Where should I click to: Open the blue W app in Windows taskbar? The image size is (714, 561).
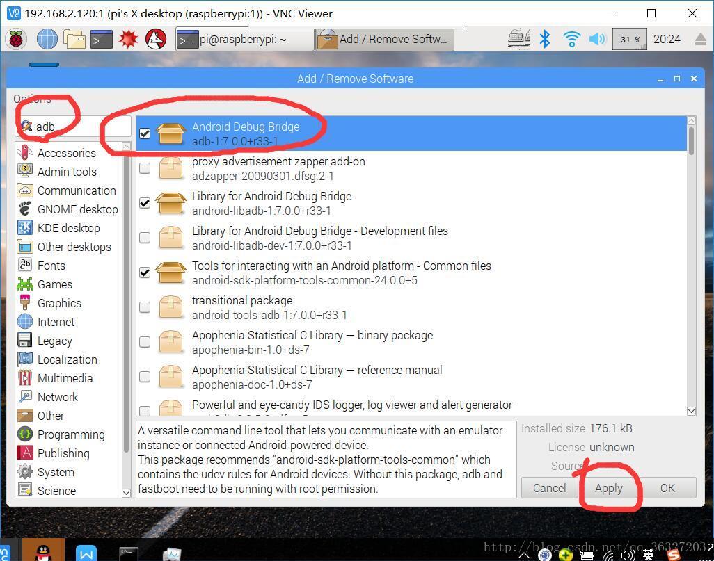(86, 553)
